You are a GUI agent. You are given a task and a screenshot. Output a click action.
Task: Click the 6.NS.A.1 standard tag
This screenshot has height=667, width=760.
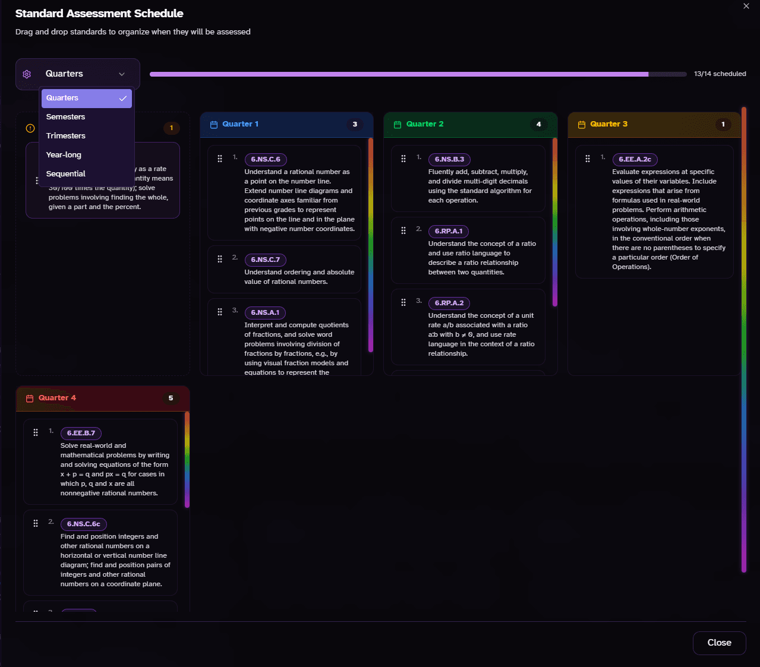265,312
